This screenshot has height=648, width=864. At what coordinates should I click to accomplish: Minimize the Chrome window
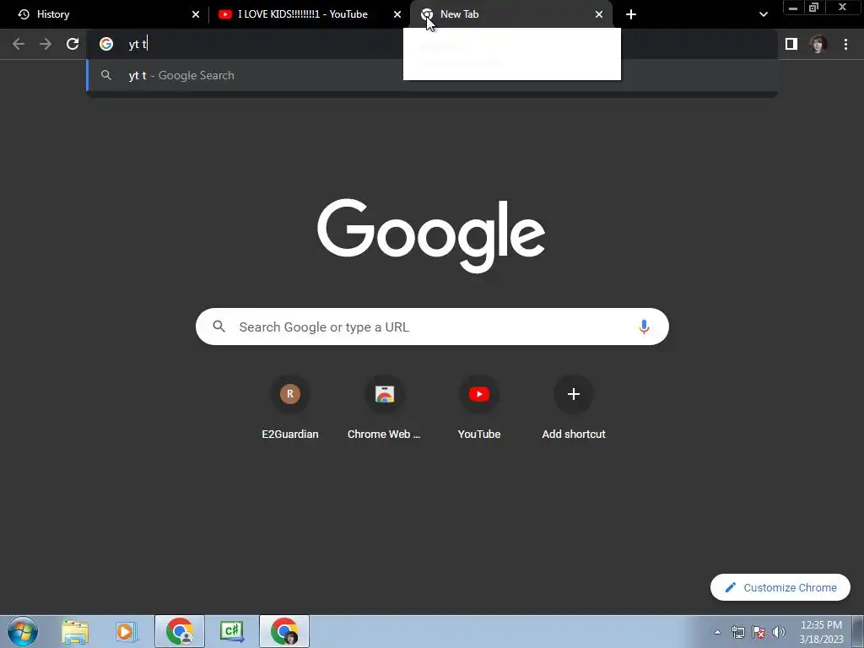pyautogui.click(x=793, y=8)
